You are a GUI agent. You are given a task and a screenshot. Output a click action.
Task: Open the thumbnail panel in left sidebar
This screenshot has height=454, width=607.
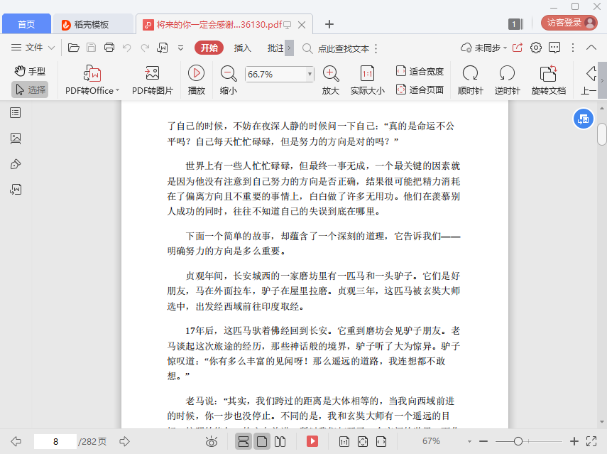pos(16,139)
